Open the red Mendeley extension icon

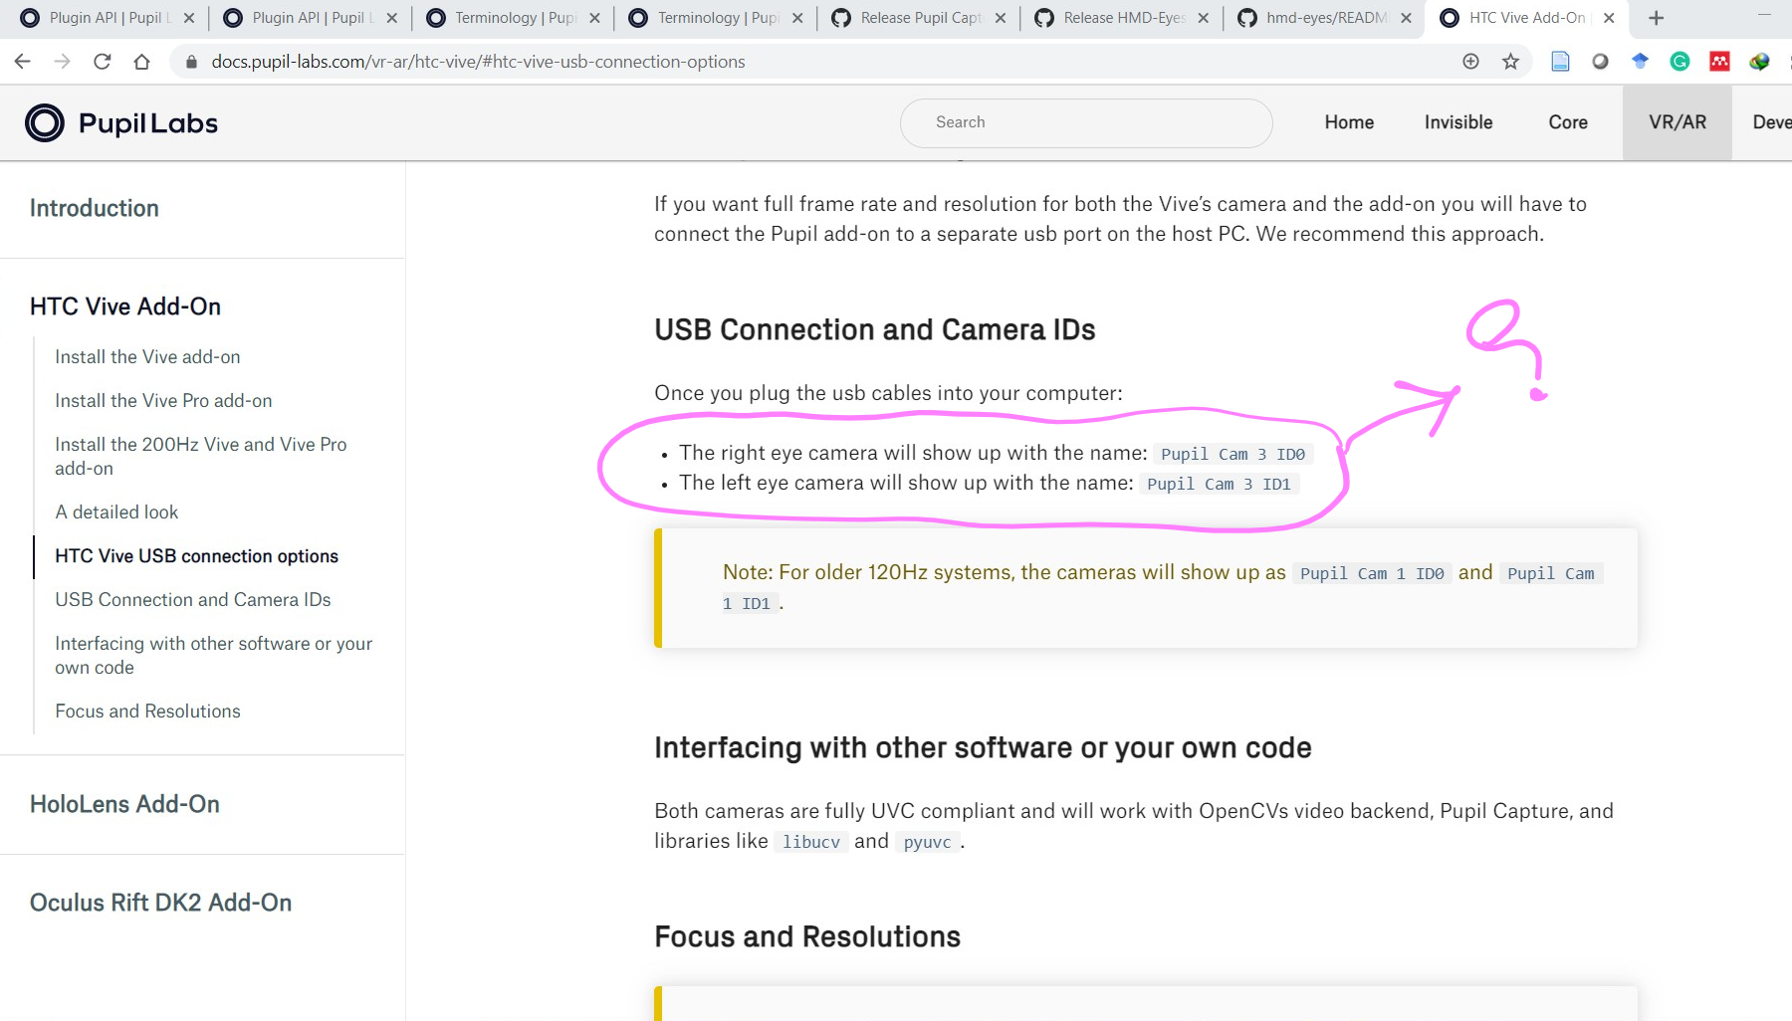pyautogui.click(x=1719, y=62)
